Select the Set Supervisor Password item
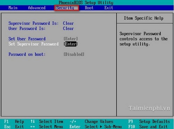Image resolution: width=174 pixels, height=129 pixels. (x=33, y=44)
